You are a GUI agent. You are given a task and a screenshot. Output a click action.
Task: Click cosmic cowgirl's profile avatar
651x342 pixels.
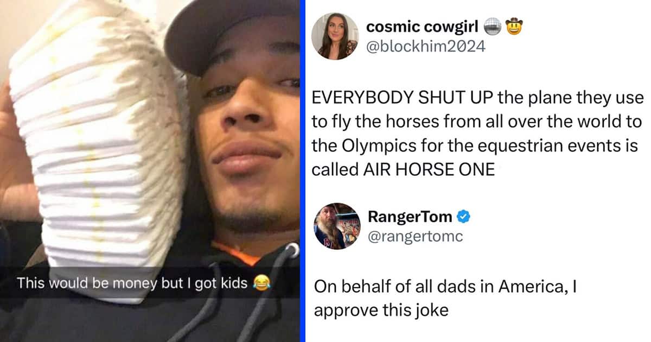335,36
